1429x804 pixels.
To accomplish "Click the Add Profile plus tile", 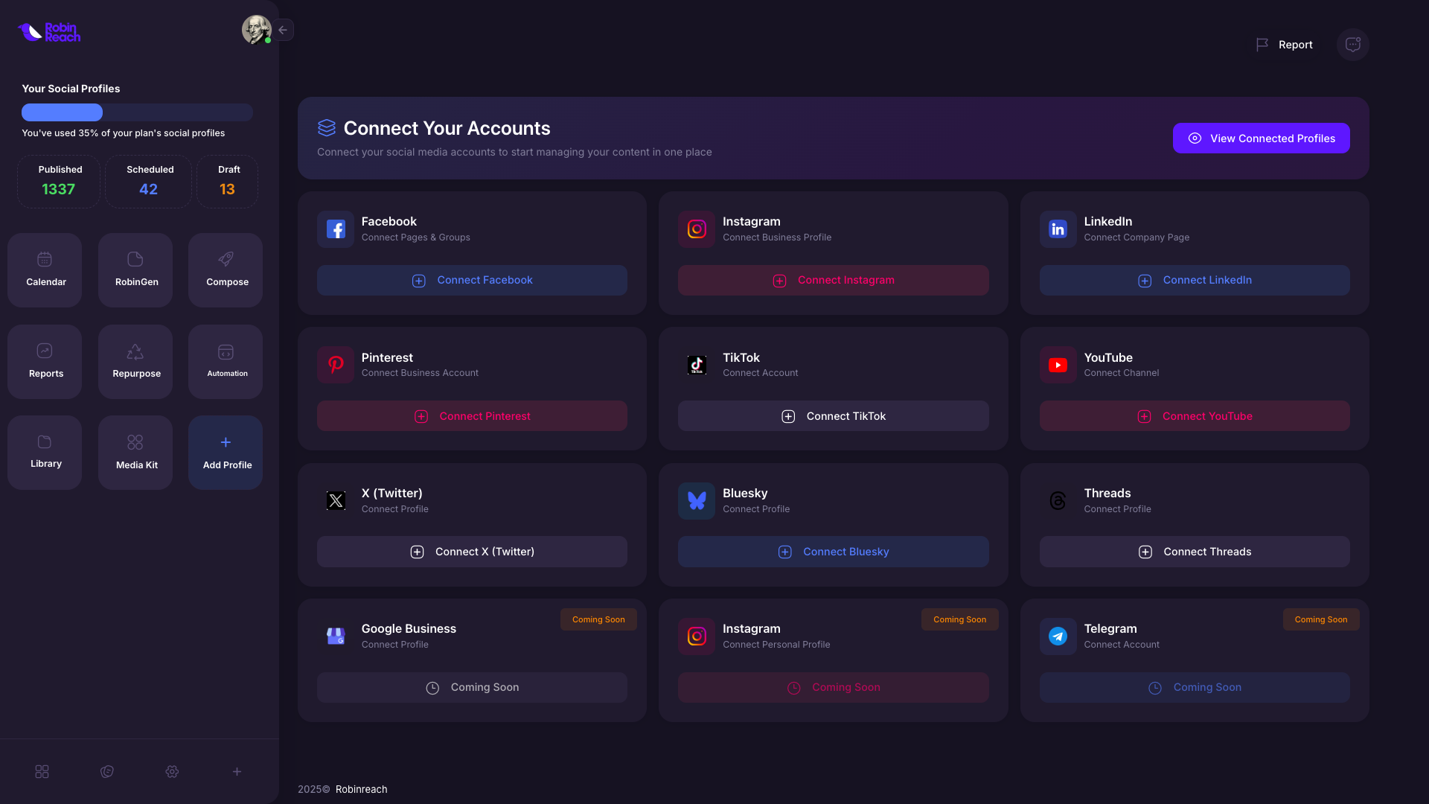I will pos(226,452).
